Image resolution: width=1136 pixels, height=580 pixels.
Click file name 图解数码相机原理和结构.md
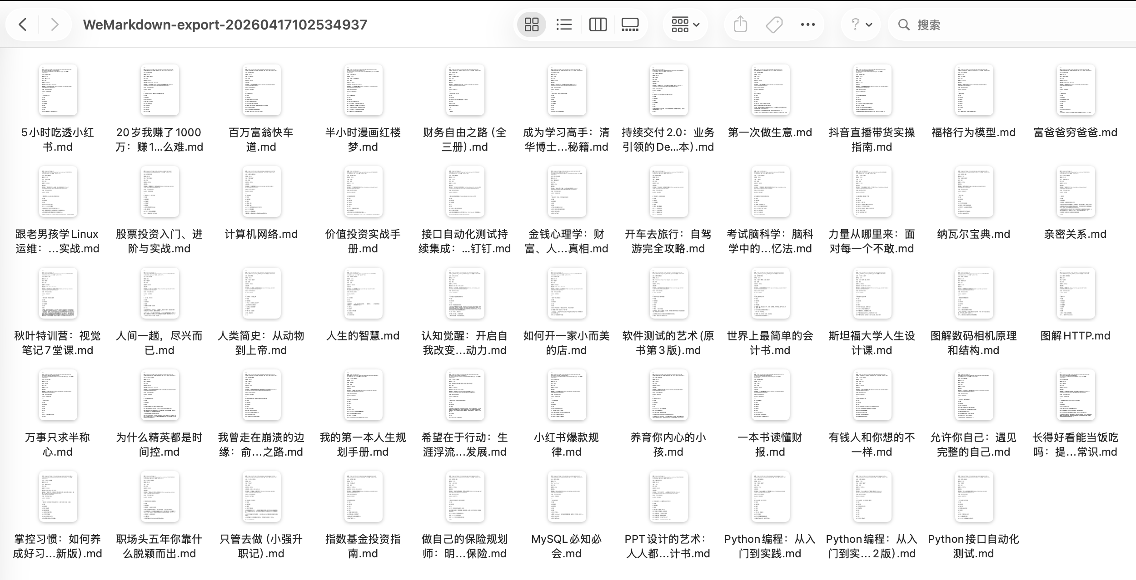click(974, 343)
